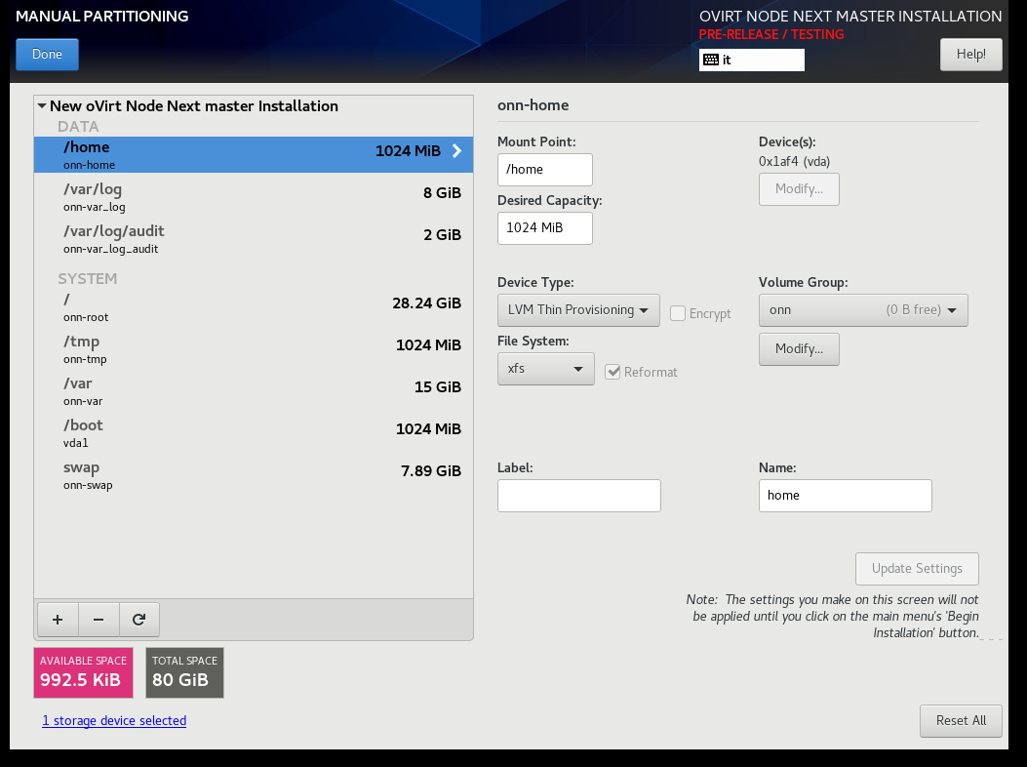Image resolution: width=1027 pixels, height=767 pixels.
Task: Click the arrow chevron on /home row
Action: click(456, 151)
